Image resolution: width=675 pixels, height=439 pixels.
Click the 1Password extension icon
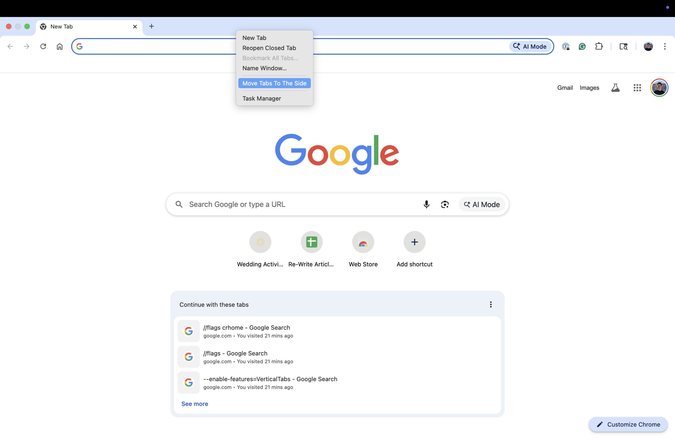566,46
